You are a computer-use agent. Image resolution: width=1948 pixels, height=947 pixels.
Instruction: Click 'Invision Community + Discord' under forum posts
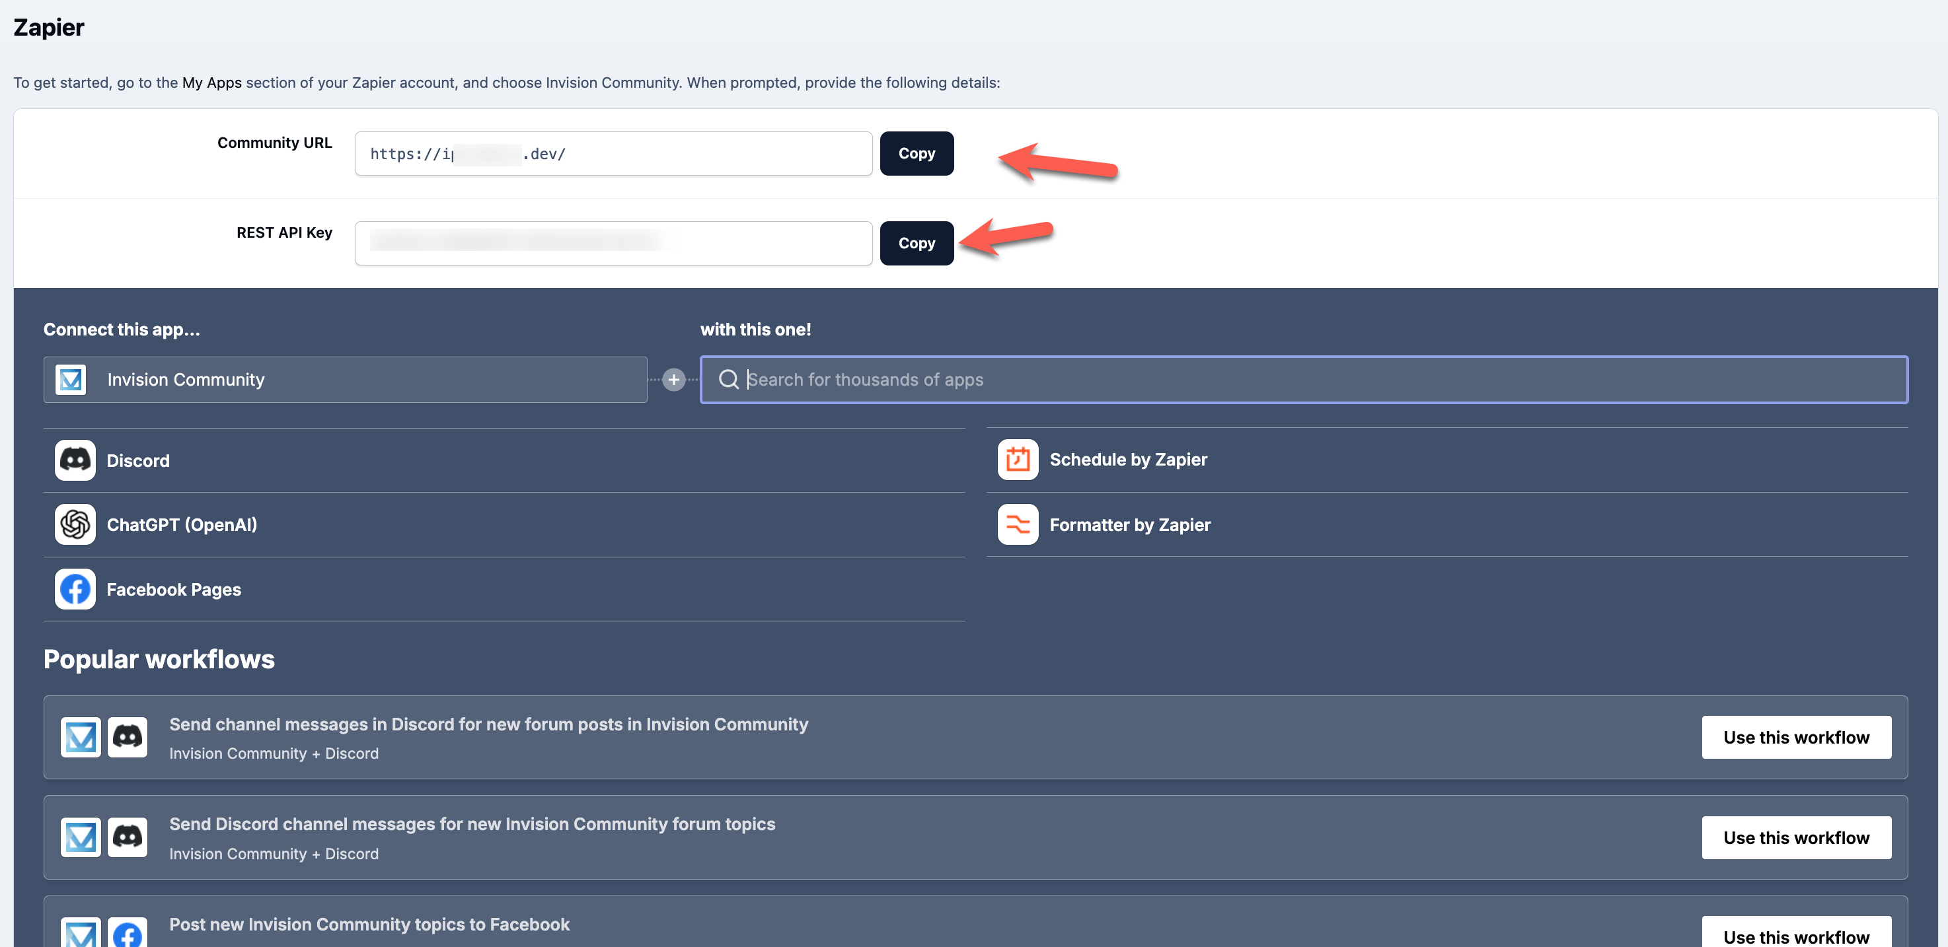(274, 754)
